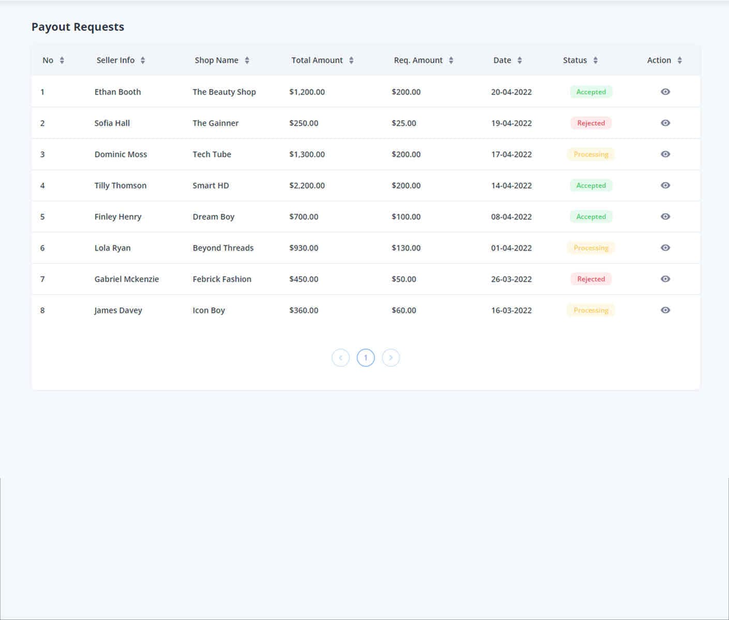Sort the table by Seller Info
Viewport: 729px width, 620px height.
[143, 60]
